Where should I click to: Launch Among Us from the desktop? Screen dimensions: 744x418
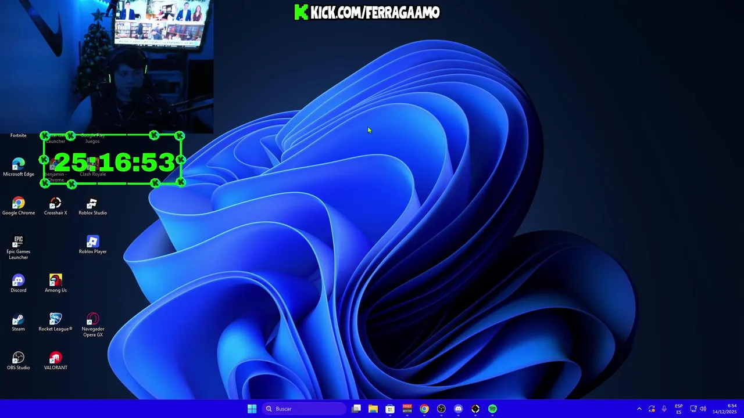(x=56, y=283)
